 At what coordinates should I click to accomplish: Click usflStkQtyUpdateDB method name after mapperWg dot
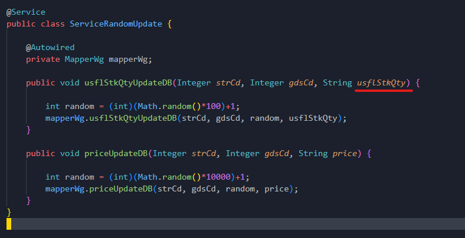pyautogui.click(x=133, y=118)
